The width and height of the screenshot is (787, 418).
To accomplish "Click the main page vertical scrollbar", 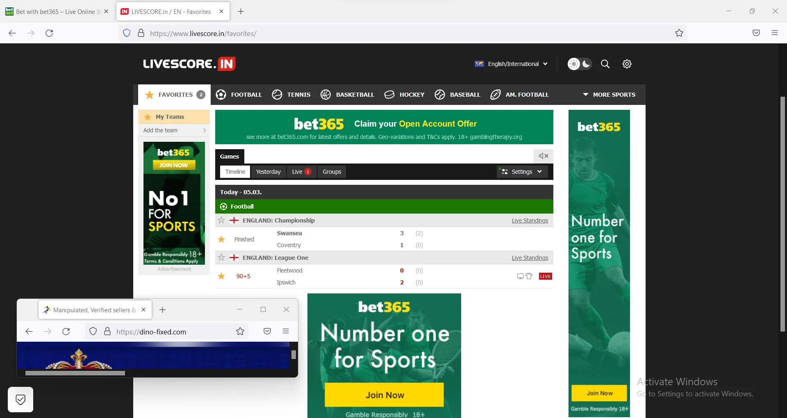I will tap(782, 214).
